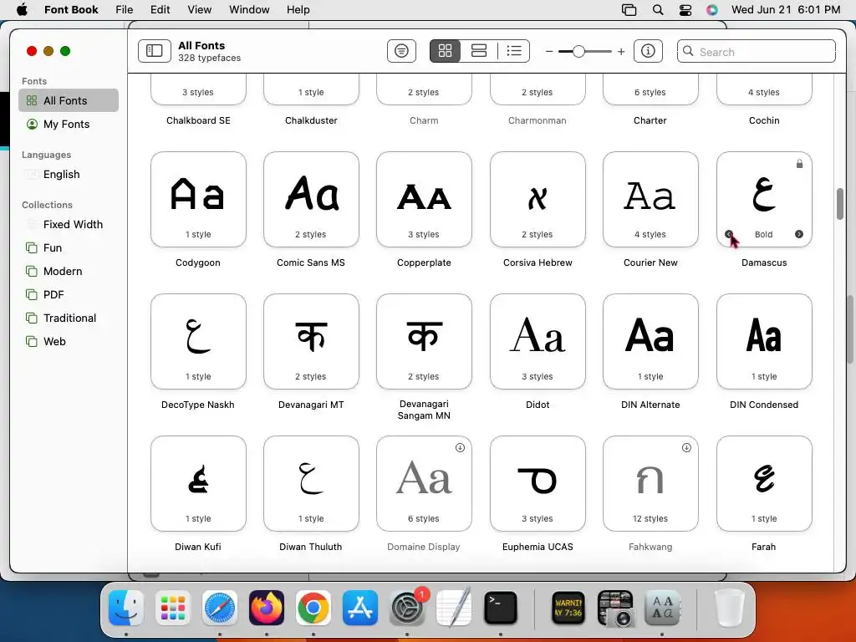Image resolution: width=856 pixels, height=642 pixels.
Task: Select the Devanagari Sangam MN thumbnail
Action: click(424, 341)
